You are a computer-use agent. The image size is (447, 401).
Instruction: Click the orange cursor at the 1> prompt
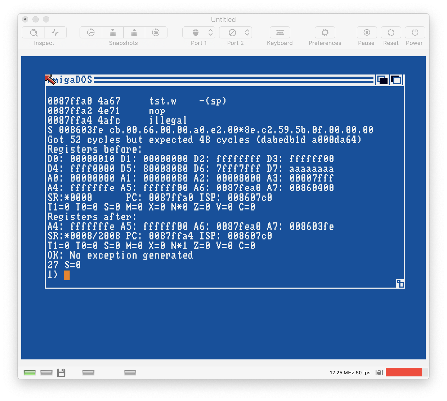67,275
